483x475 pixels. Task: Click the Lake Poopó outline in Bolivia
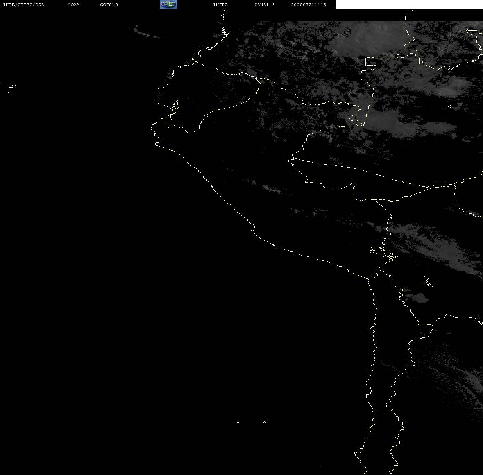coord(428,281)
